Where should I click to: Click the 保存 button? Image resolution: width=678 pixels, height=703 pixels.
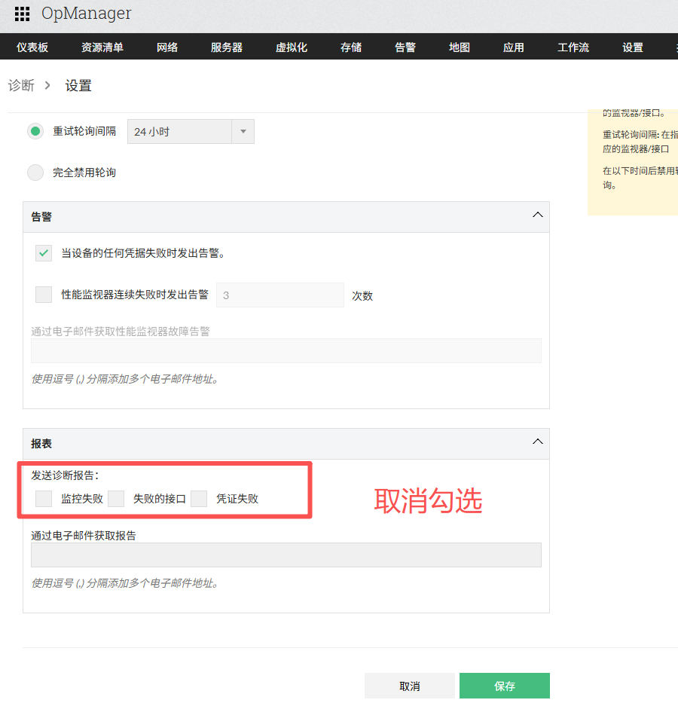click(x=505, y=686)
